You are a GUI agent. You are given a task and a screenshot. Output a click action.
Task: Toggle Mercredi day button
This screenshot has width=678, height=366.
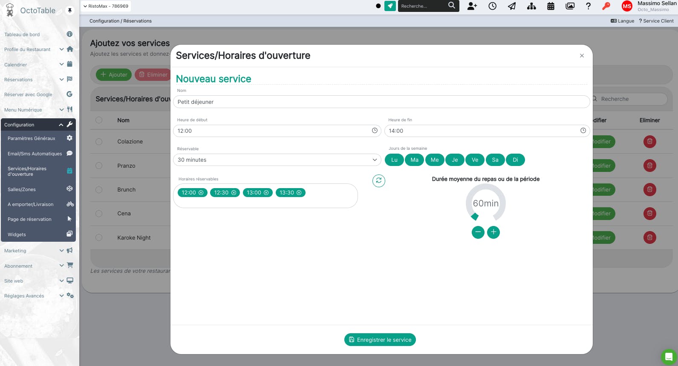coord(435,160)
